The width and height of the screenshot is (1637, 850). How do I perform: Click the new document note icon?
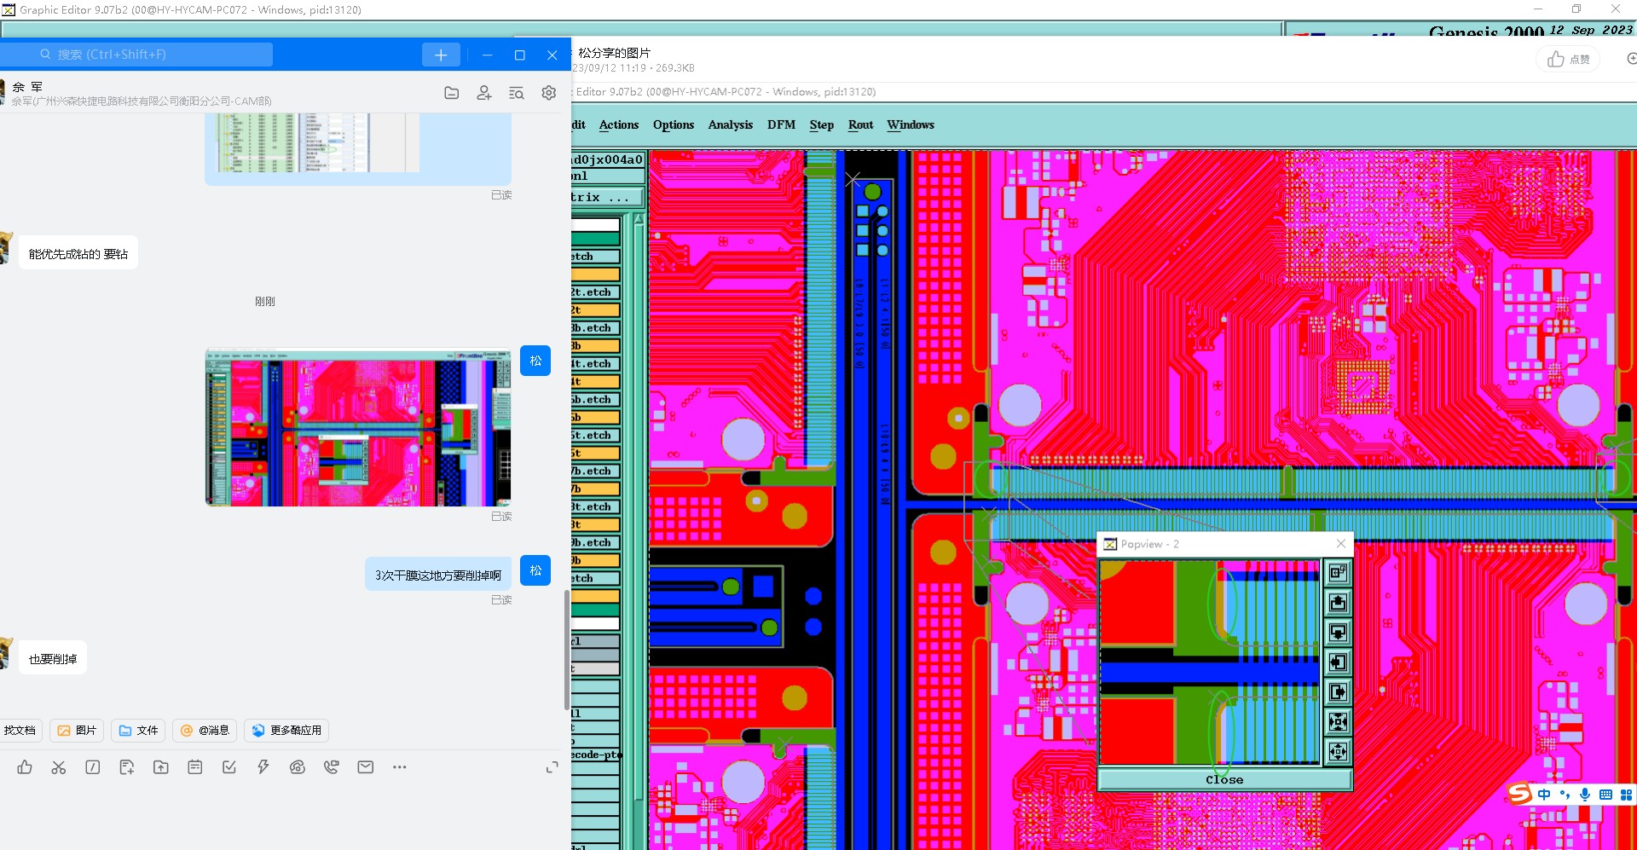point(127,767)
